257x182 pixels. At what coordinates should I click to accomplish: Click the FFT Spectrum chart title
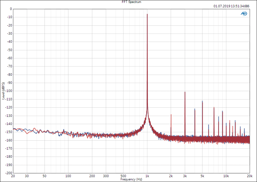[131, 2]
